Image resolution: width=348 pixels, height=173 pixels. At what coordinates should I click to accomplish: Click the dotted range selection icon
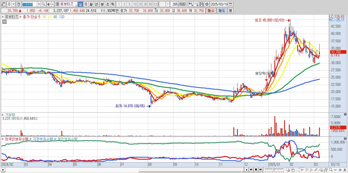tap(297, 170)
